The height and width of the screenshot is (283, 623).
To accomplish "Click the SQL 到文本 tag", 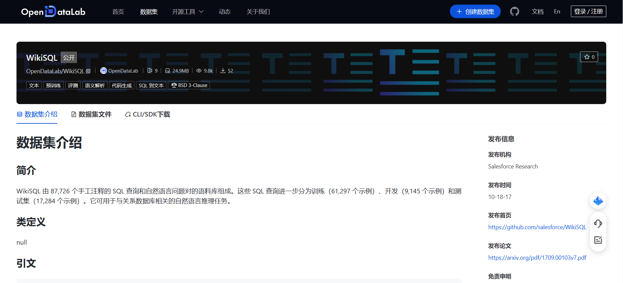I will 151,85.
